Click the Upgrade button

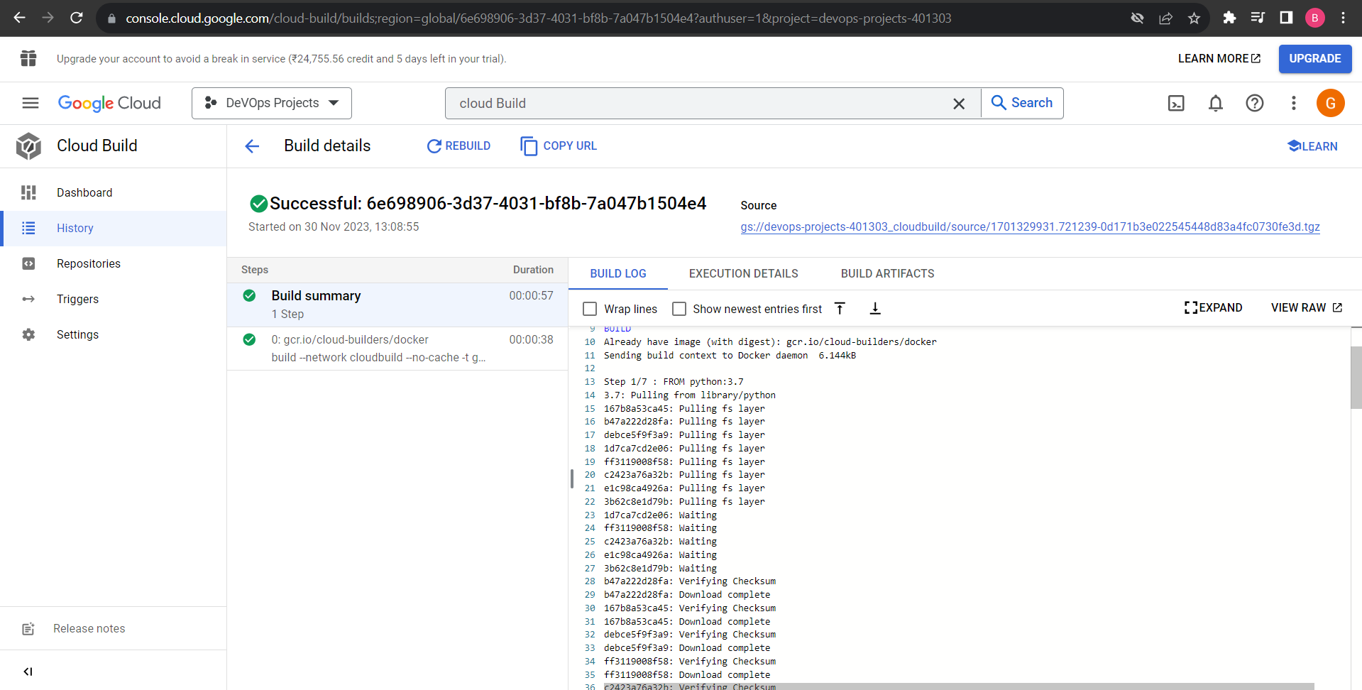click(x=1315, y=58)
